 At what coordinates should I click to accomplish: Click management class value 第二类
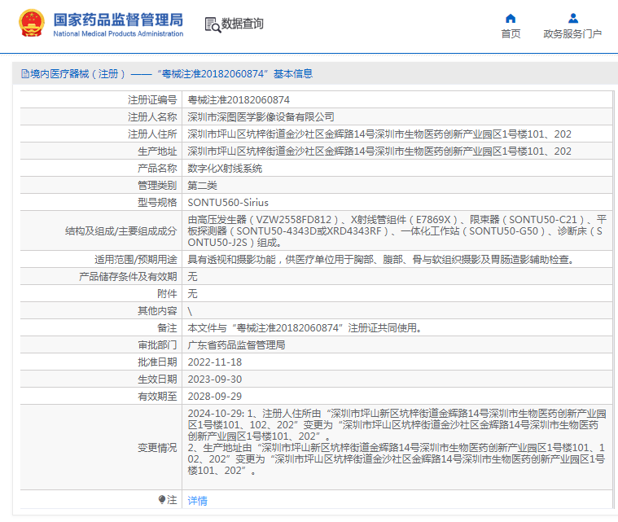tap(202, 186)
